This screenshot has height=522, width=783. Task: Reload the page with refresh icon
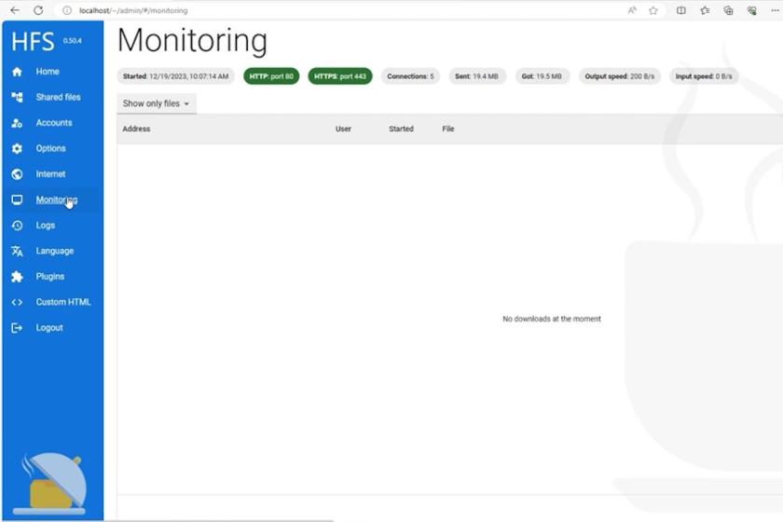click(38, 10)
